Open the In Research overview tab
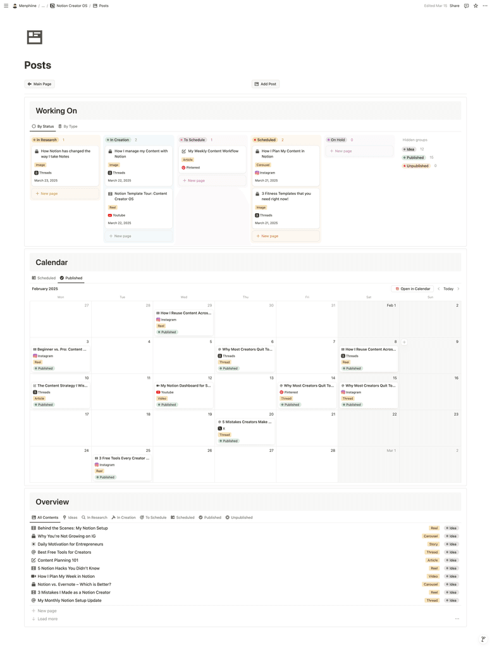Viewport: 492px width, 648px height. click(x=94, y=518)
